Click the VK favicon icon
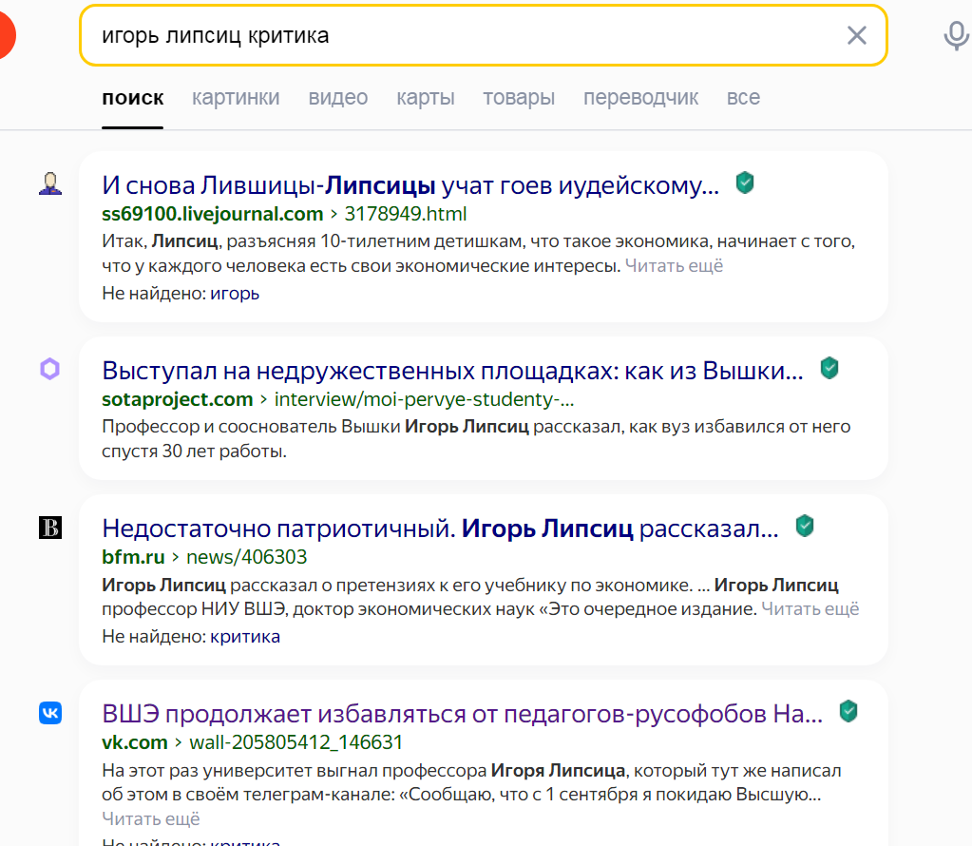 pos(50,713)
